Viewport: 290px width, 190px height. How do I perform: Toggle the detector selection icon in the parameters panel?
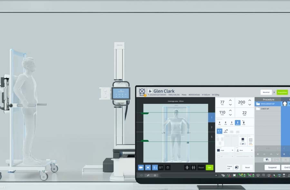[220, 130]
